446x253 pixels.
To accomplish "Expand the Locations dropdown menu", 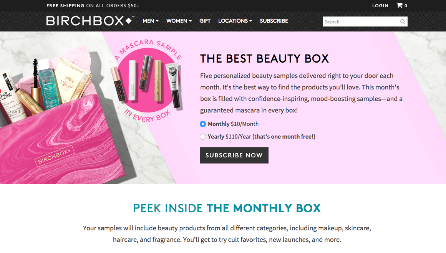I will 235,21.
